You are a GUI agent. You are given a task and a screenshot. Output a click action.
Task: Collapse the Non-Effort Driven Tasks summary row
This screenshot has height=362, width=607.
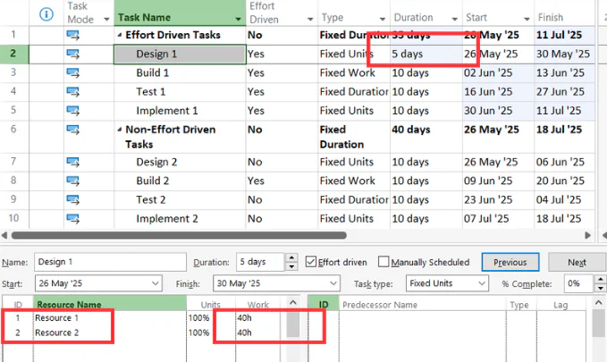[120, 130]
